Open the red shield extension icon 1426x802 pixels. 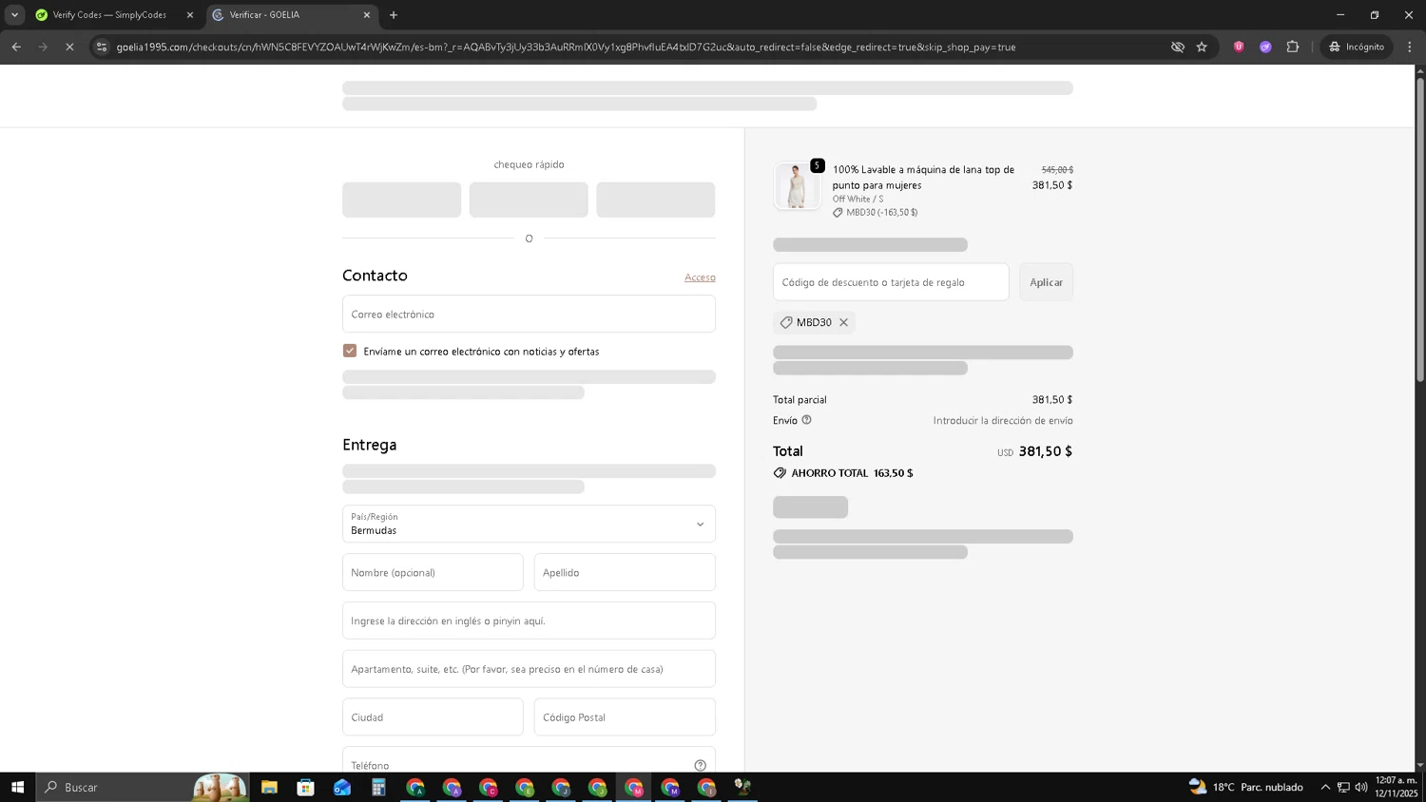(x=1239, y=47)
